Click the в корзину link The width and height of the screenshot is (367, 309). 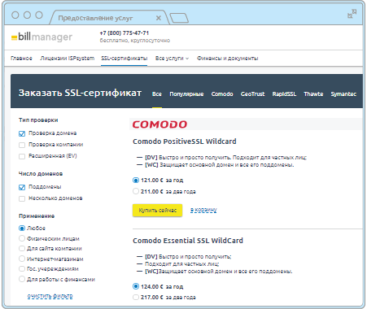pyautogui.click(x=203, y=210)
